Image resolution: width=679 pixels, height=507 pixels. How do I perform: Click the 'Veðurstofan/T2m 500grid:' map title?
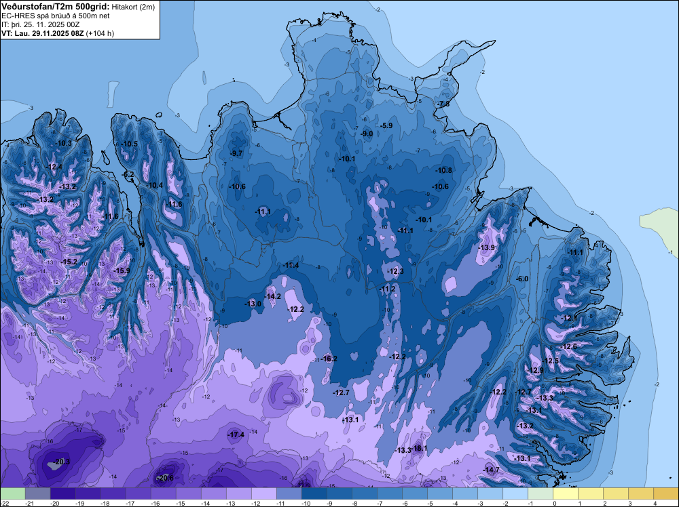[56, 6]
